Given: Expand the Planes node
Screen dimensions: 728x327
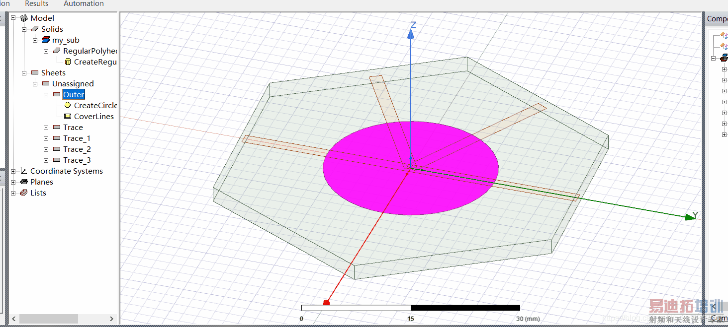Looking at the screenshot, I should pyautogui.click(x=13, y=182).
